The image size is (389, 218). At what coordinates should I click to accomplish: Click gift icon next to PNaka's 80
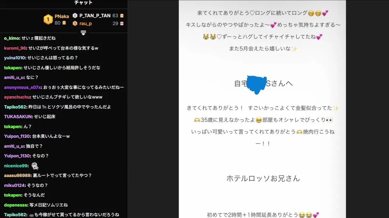tap(64, 23)
